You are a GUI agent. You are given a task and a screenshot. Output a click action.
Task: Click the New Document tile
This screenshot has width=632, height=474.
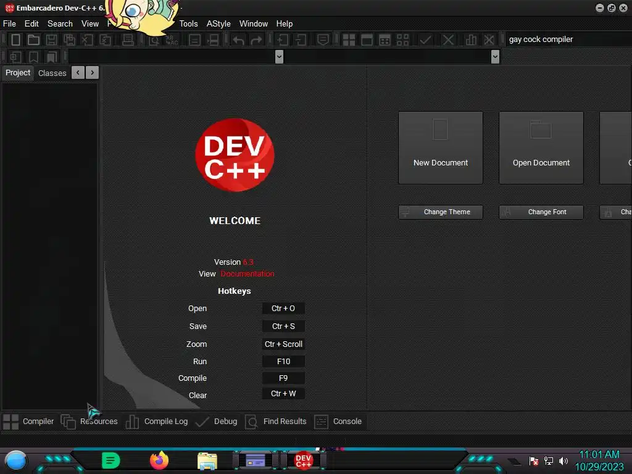pyautogui.click(x=441, y=148)
